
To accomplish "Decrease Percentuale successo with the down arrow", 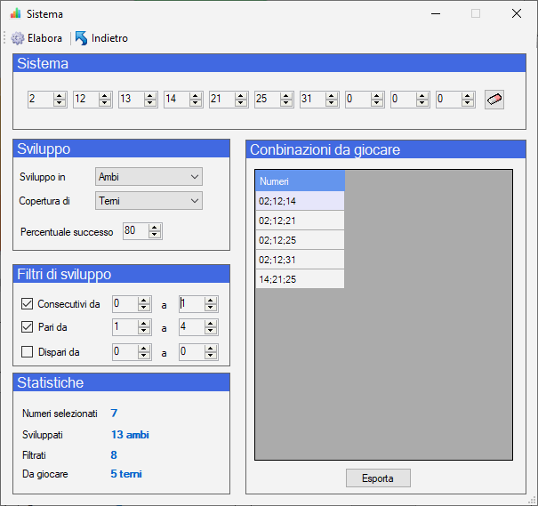I will point(155,234).
